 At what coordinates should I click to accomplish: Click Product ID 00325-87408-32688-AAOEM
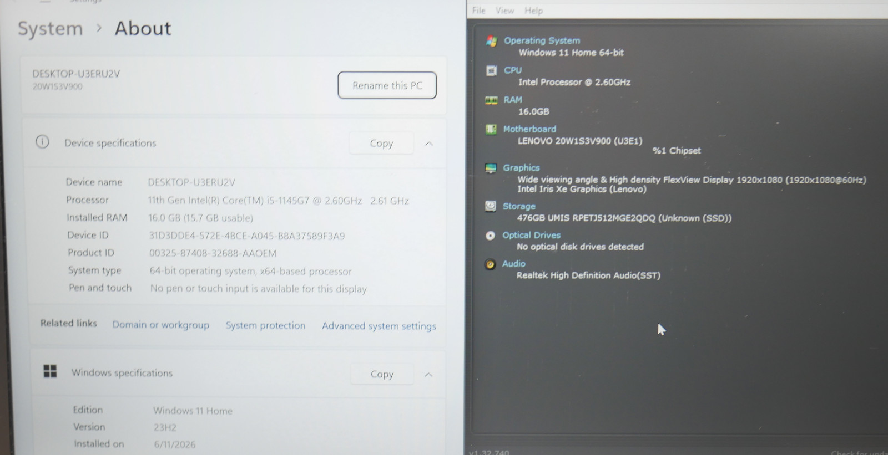[x=213, y=253]
